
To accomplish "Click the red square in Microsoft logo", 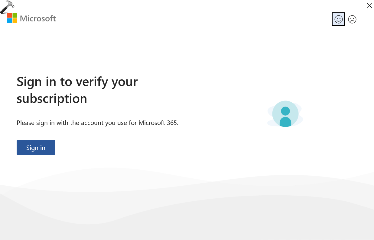I will 10,16.
